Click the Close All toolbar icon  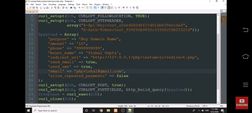[x=44, y=7]
